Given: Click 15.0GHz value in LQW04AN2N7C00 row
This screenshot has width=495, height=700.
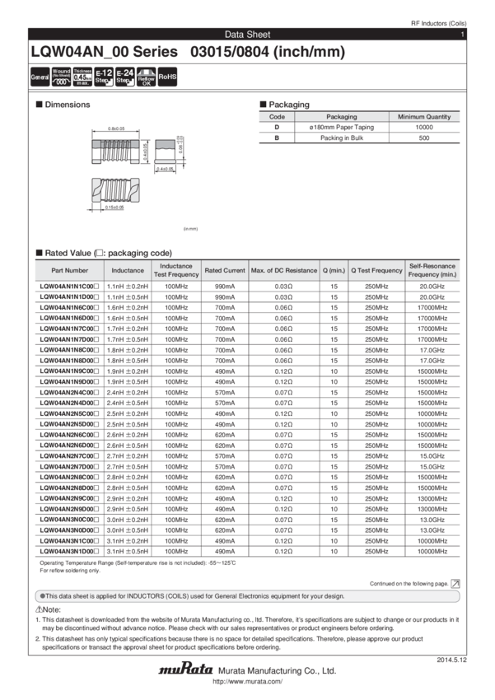Looking at the screenshot, I should pyautogui.click(x=432, y=456).
